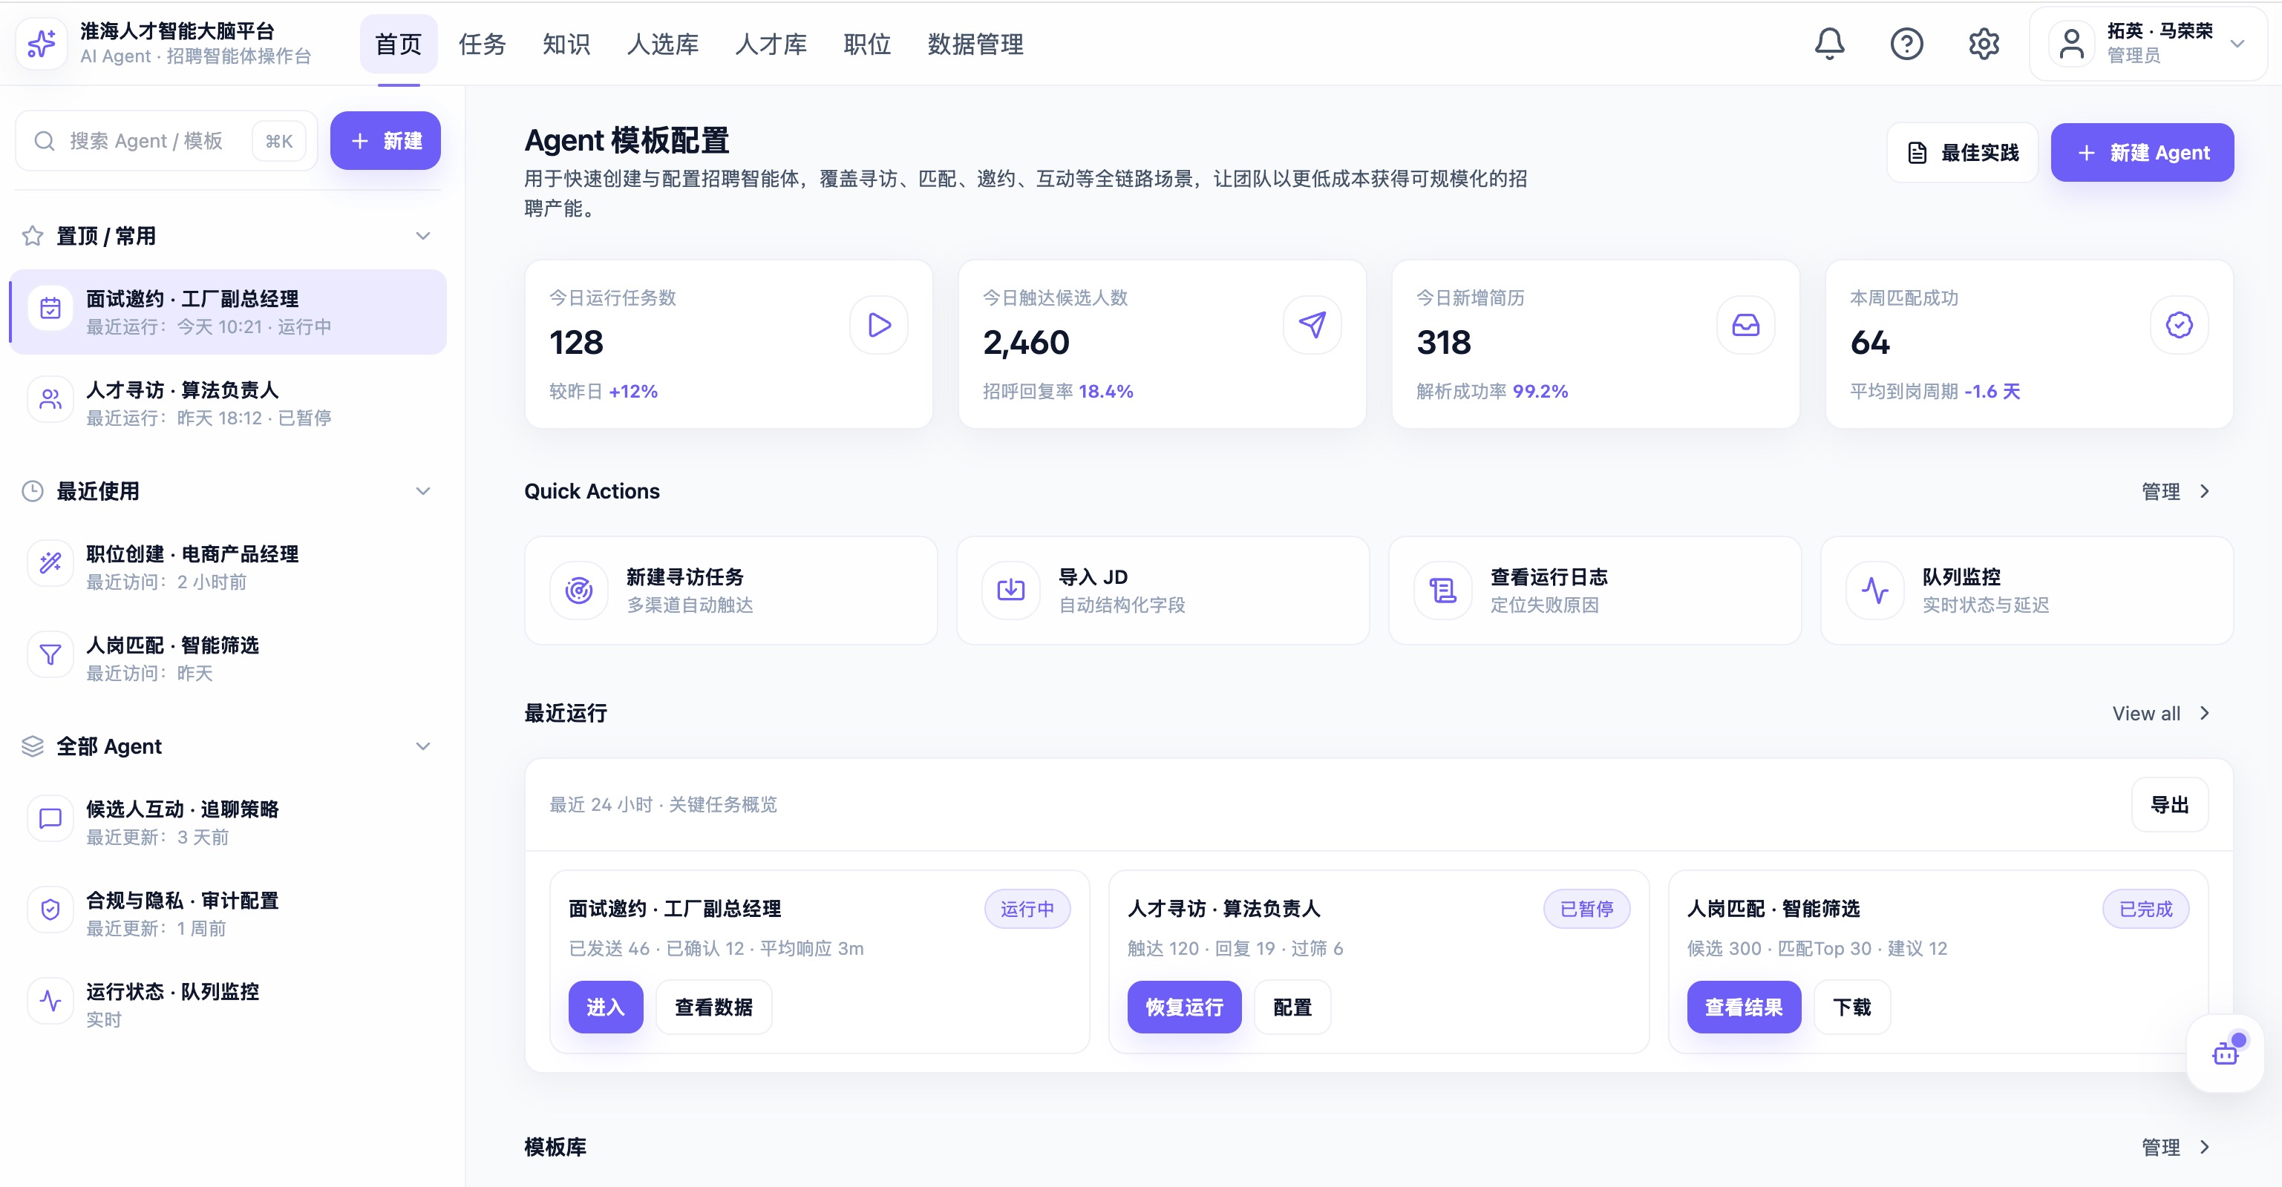2282x1187 pixels.
Task: Click the play icon on 今日运行任务数 card
Action: (x=878, y=325)
